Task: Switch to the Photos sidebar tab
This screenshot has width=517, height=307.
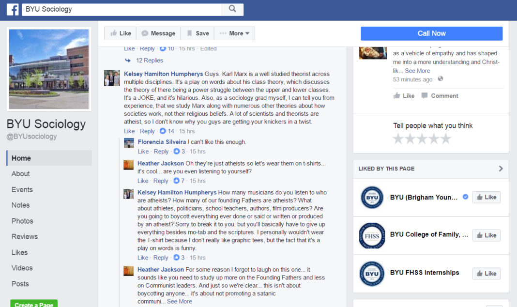Action: click(22, 221)
